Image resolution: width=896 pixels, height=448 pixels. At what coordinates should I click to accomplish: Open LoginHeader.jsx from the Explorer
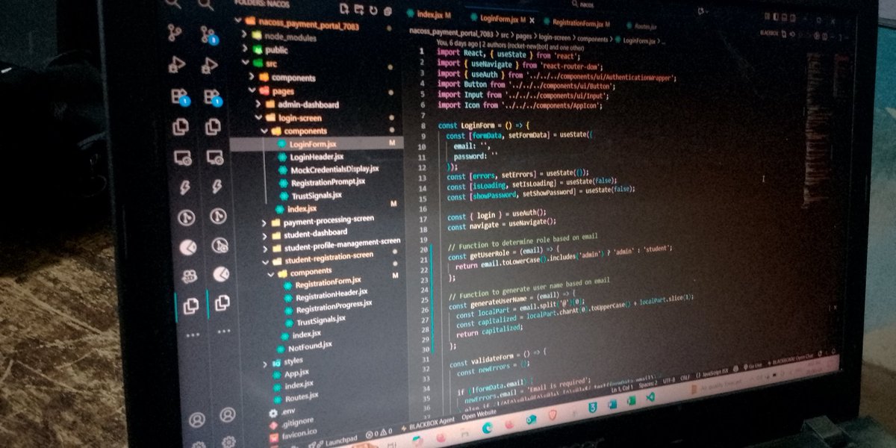click(317, 157)
